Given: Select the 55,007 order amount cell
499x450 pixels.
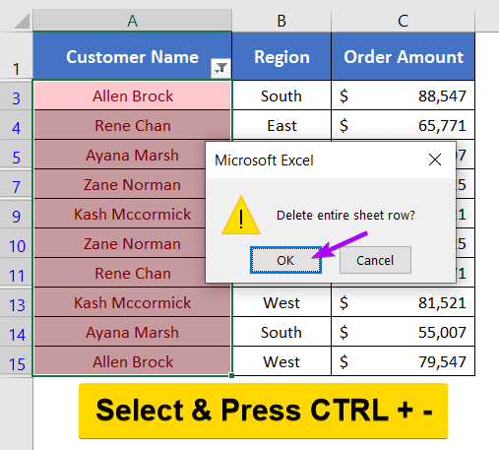Looking at the screenshot, I should click(x=403, y=332).
